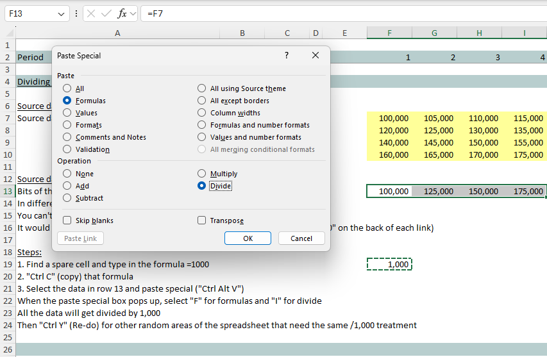Image resolution: width=547 pixels, height=357 pixels.
Task: Open the Name Box dropdown arrow
Action: click(x=62, y=13)
